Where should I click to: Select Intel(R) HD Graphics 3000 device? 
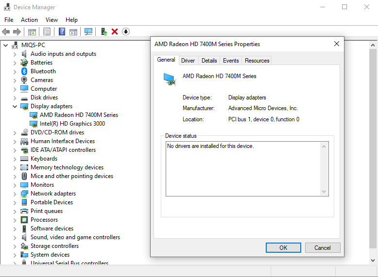pyautogui.click(x=72, y=124)
